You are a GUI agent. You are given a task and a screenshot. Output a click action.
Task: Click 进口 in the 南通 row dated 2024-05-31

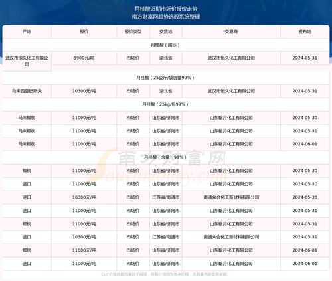point(27,237)
